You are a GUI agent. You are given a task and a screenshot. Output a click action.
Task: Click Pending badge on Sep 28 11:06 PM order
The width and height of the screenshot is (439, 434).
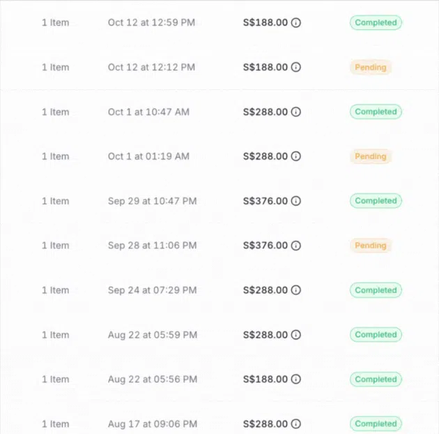[370, 246]
